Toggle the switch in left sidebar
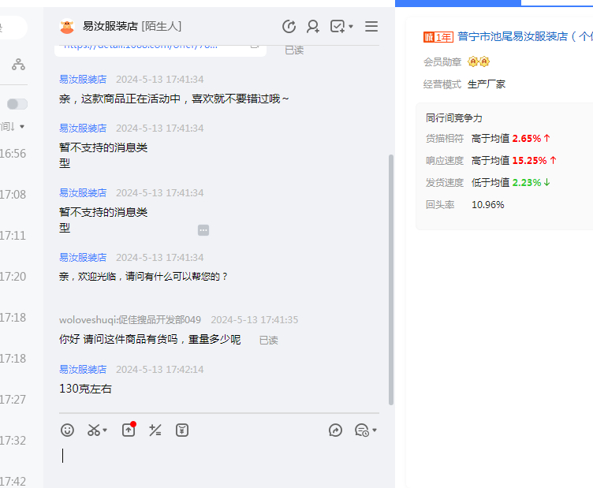The height and width of the screenshot is (488, 593). point(17,104)
